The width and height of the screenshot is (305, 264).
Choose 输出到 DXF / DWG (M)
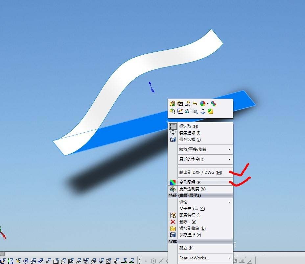[200, 172]
